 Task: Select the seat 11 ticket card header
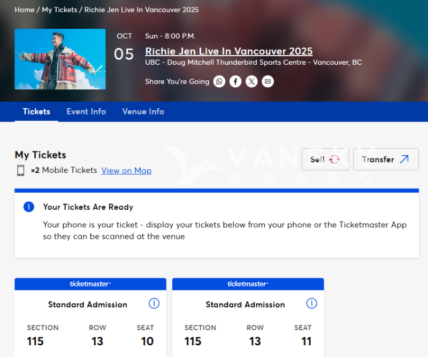click(248, 284)
